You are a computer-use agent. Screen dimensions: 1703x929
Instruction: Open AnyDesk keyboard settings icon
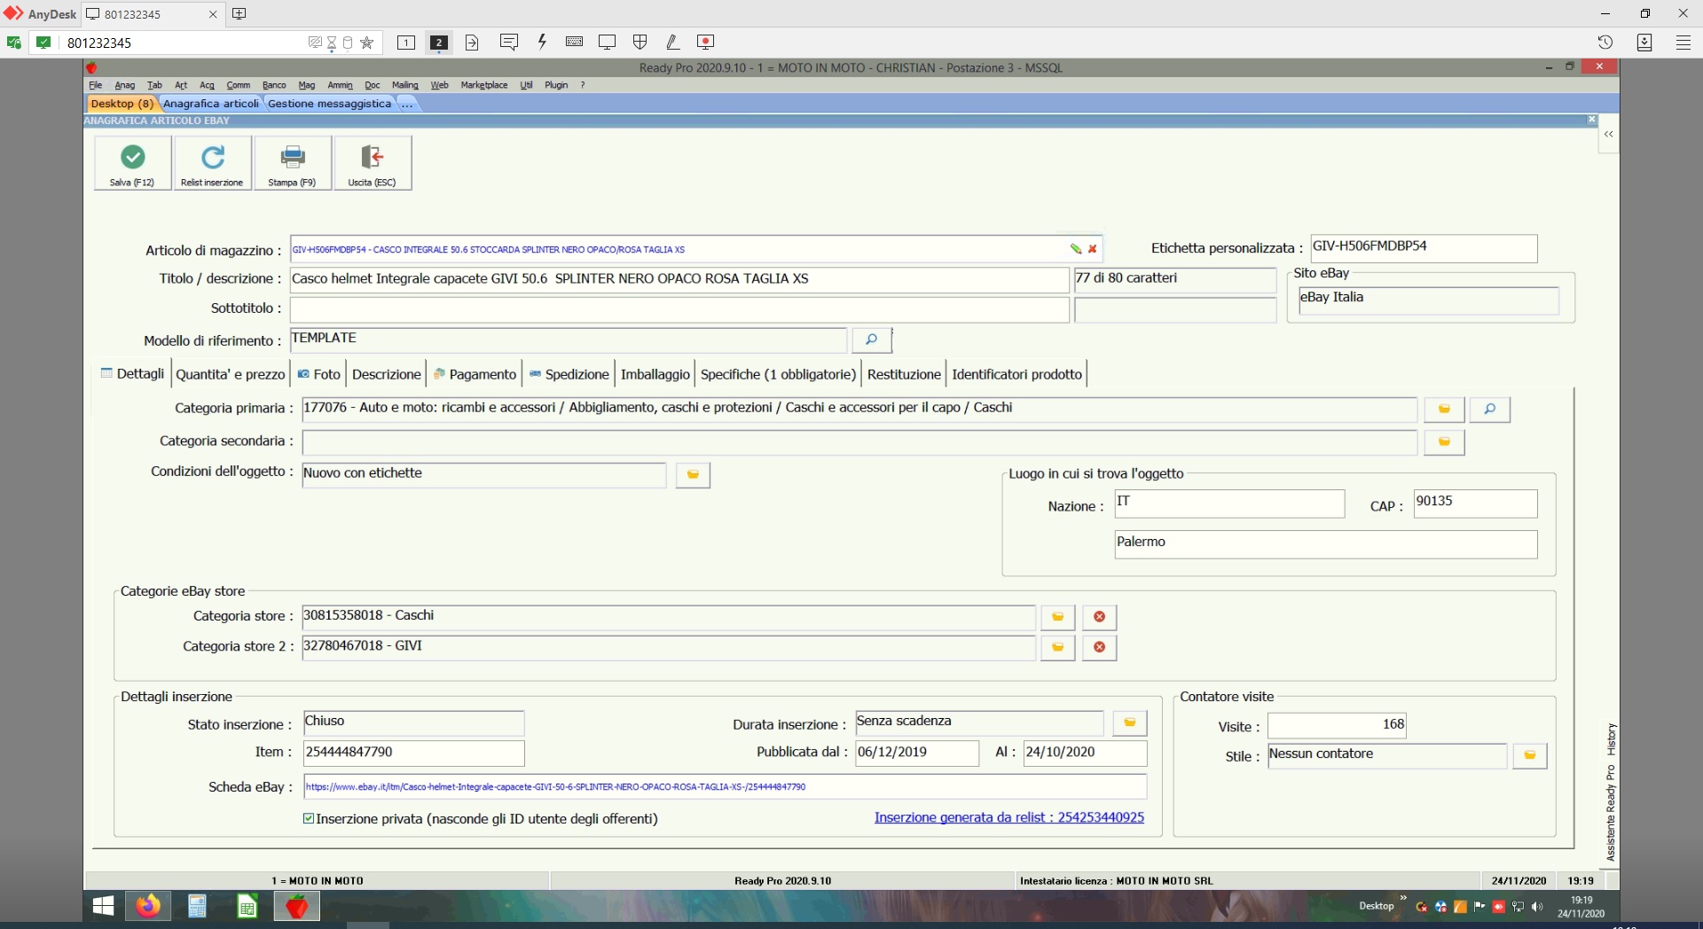(574, 42)
